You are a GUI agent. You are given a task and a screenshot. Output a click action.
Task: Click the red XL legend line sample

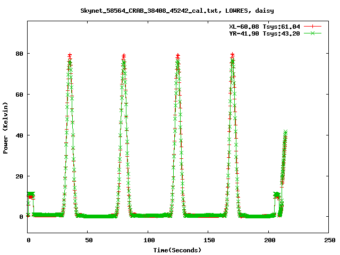[x=313, y=25]
